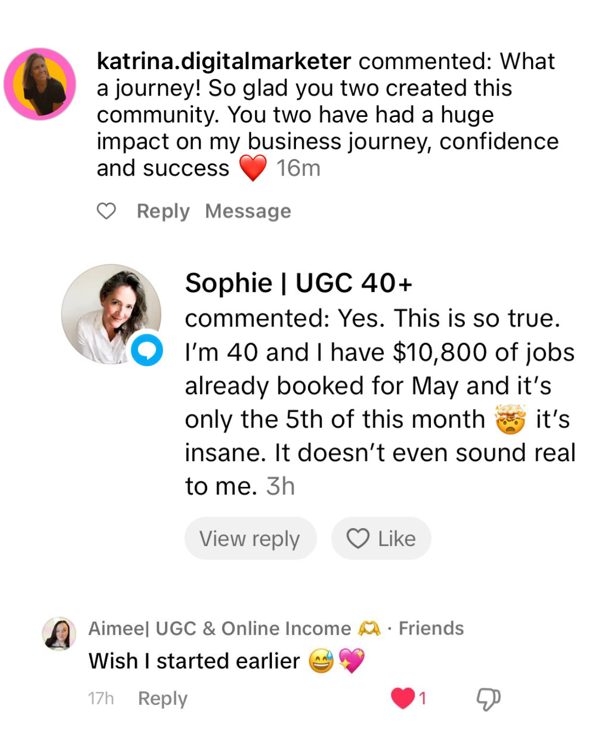
Task: Reply to Aimee's comment
Action: coord(163,698)
